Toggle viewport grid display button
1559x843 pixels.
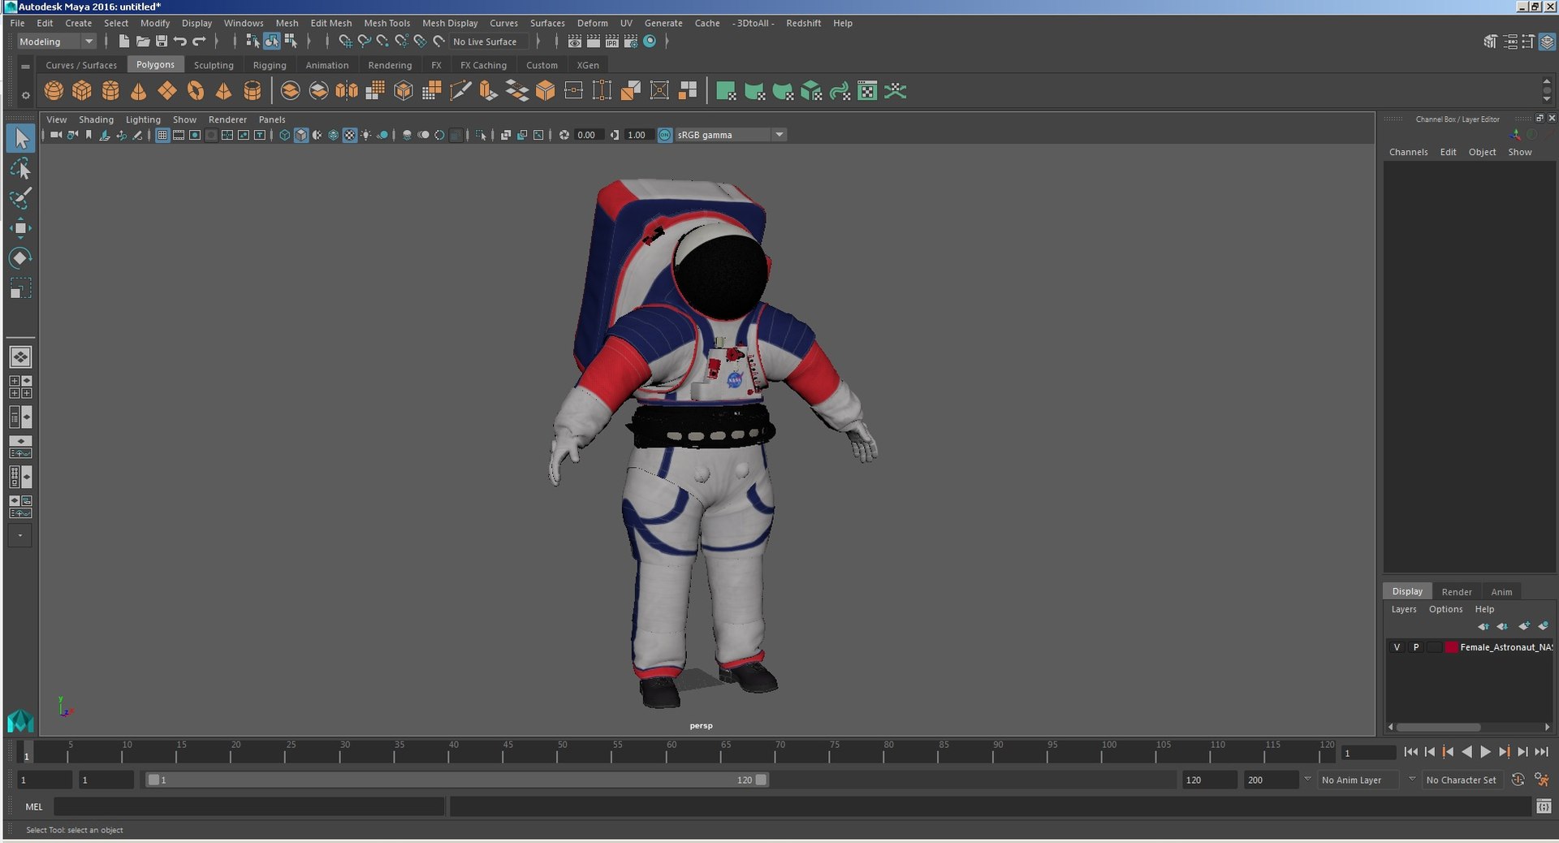point(162,135)
